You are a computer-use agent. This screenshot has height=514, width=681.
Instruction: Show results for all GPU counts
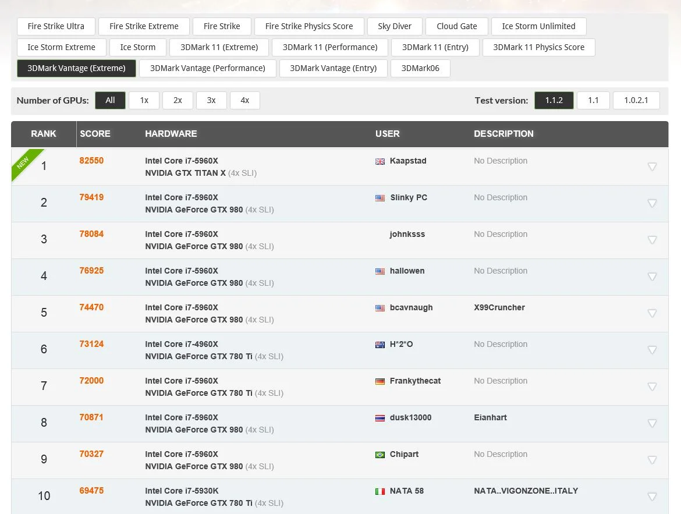click(111, 100)
